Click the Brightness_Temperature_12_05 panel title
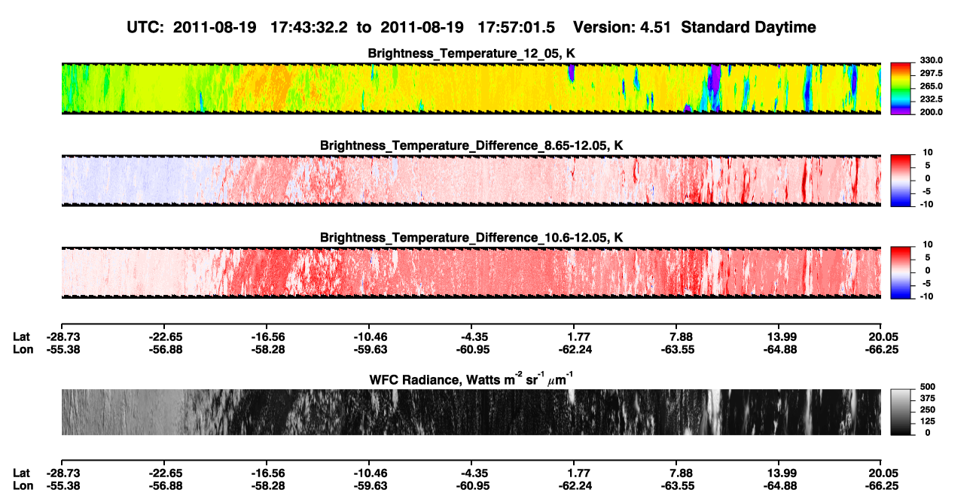This screenshot has height=502, width=979. (x=471, y=53)
